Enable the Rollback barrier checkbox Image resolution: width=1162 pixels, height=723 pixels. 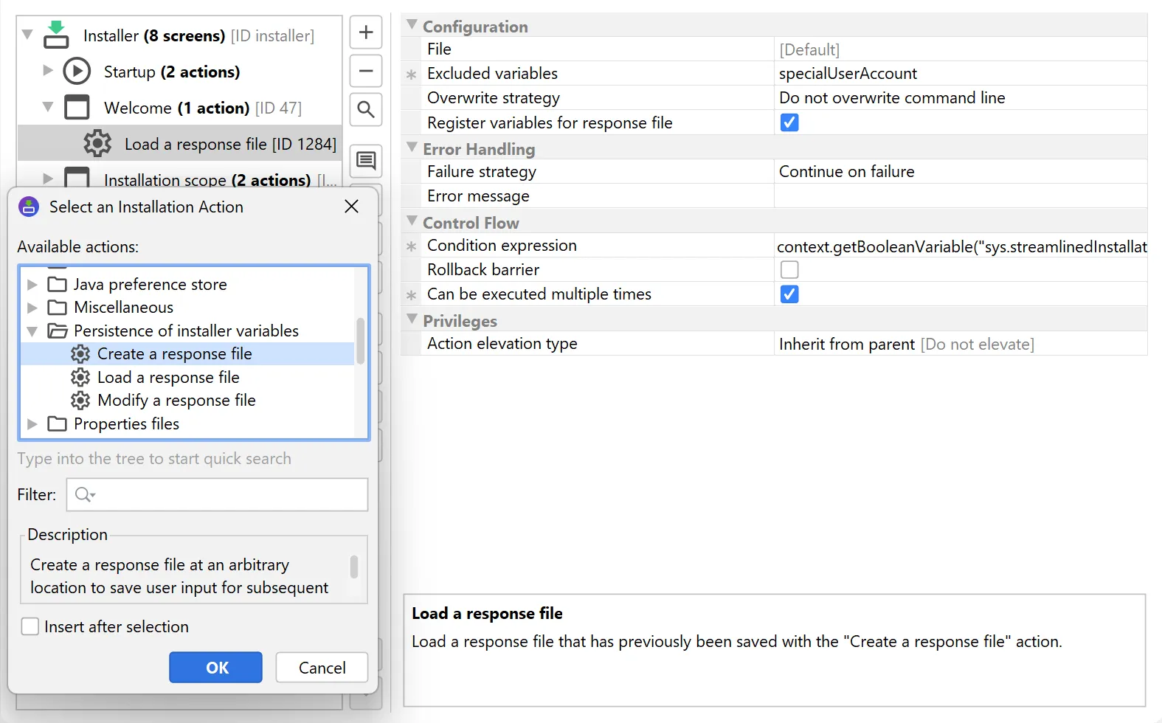click(789, 269)
